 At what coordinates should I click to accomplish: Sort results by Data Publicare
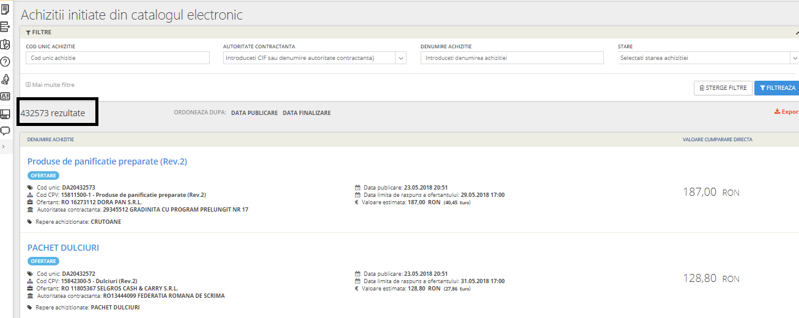pos(254,113)
